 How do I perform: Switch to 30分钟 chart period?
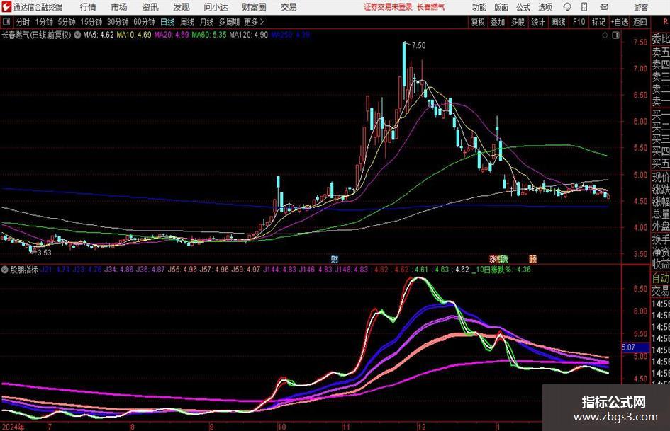point(118,22)
